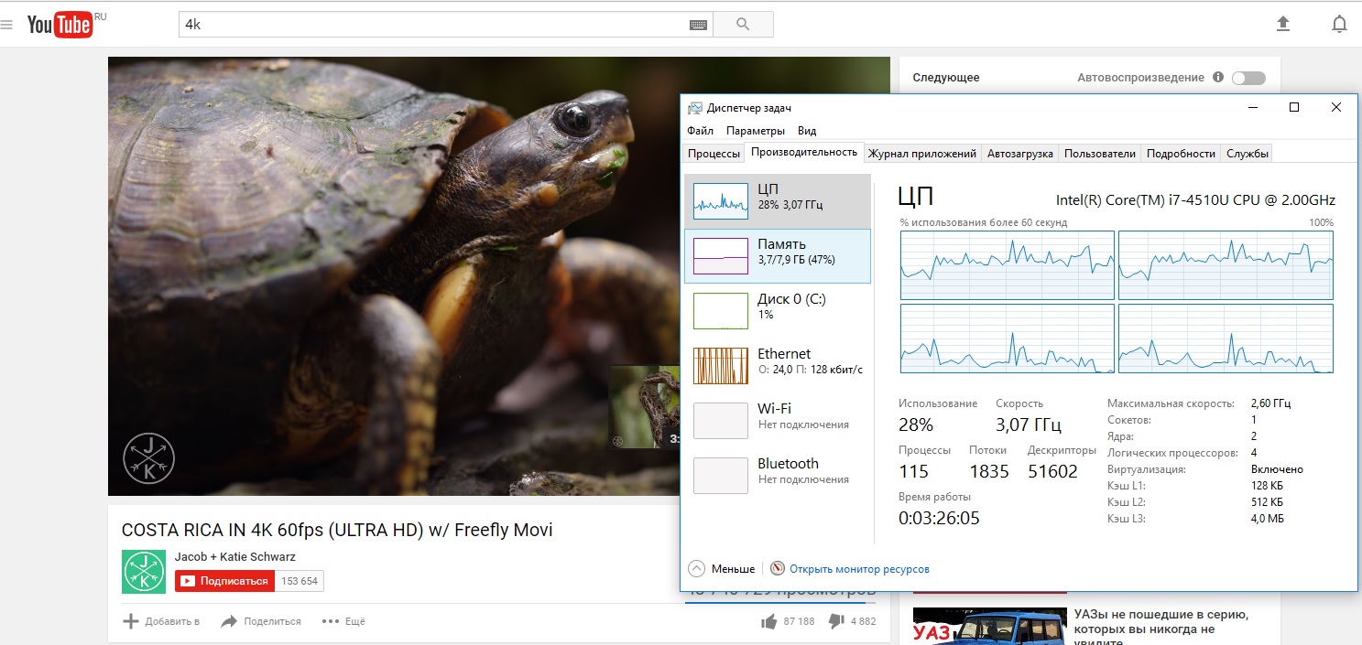
Task: Click in the YouTube search field
Action: (x=430, y=25)
